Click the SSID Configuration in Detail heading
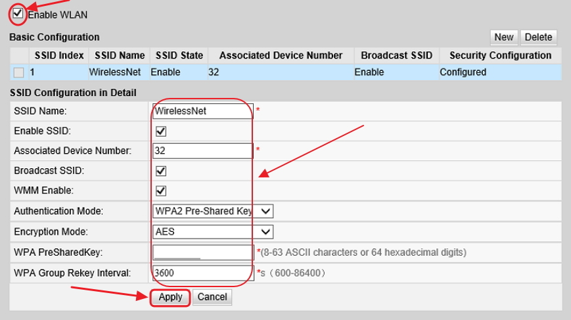The image size is (571, 320). 73,93
